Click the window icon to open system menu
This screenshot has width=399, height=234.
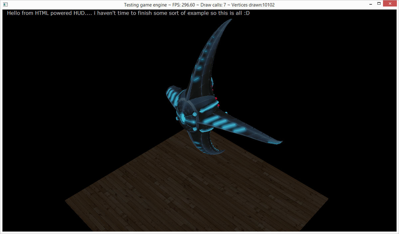pyautogui.click(x=5, y=3)
